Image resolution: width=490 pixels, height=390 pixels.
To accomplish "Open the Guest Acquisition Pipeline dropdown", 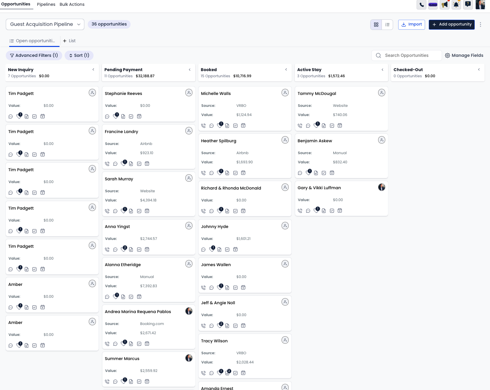I will (45, 24).
